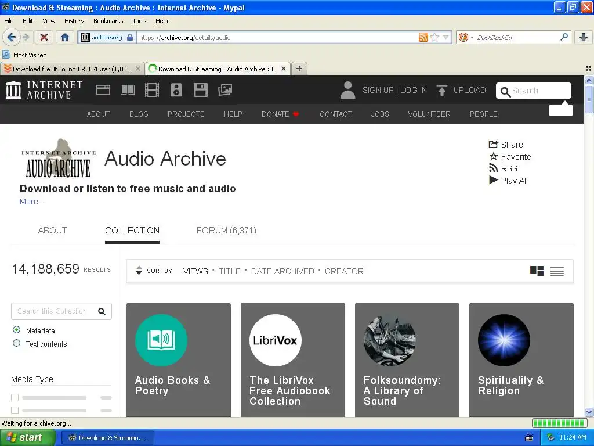Screen dimensions: 594x446
Task: Open the Tools menu
Action: tap(139, 21)
